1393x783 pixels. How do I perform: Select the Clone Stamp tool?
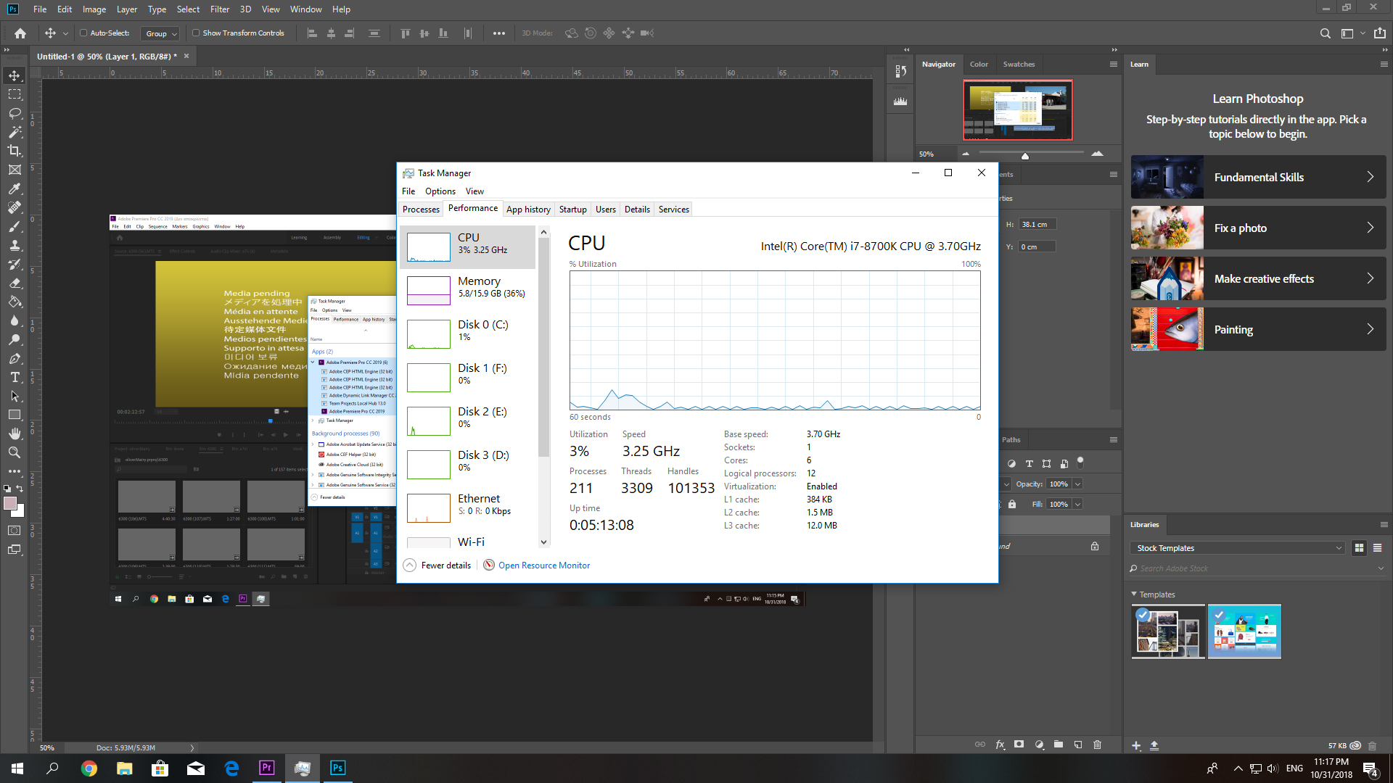15,245
